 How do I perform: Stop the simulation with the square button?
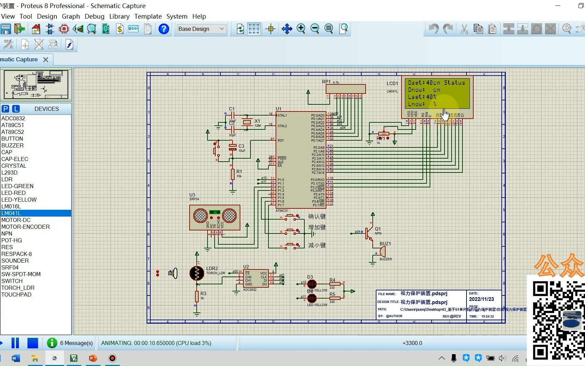point(32,343)
